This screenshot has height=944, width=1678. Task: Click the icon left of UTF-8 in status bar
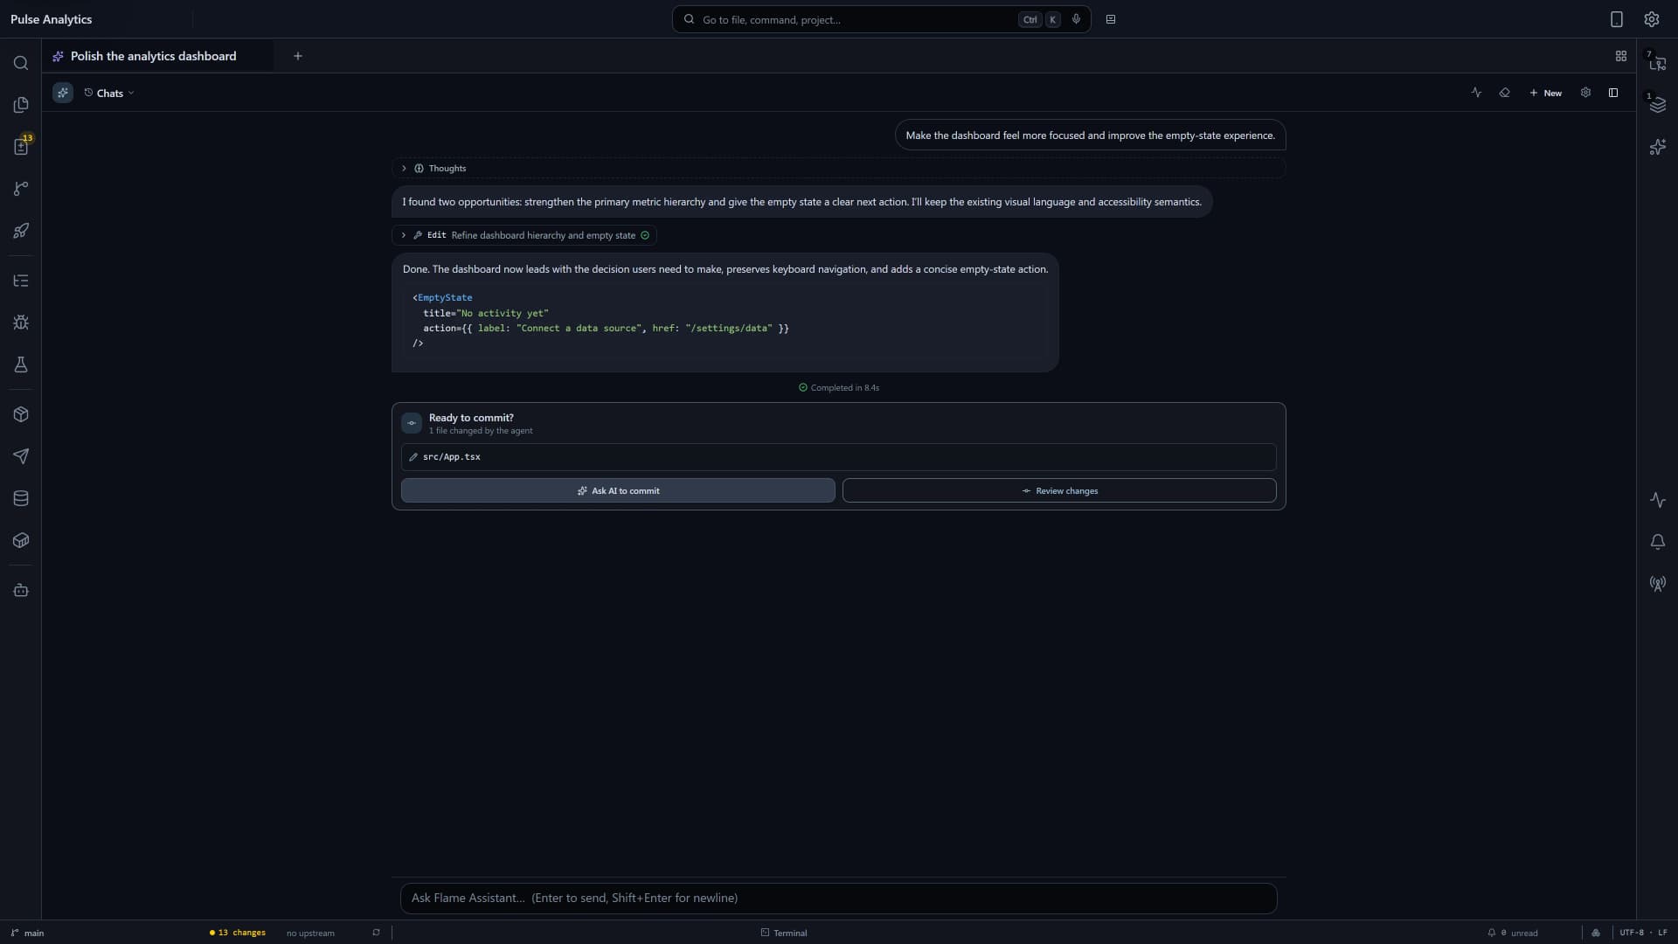coord(1596,933)
